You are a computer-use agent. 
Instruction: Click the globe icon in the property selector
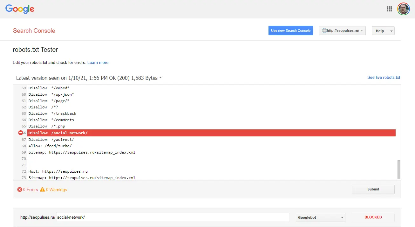point(324,31)
